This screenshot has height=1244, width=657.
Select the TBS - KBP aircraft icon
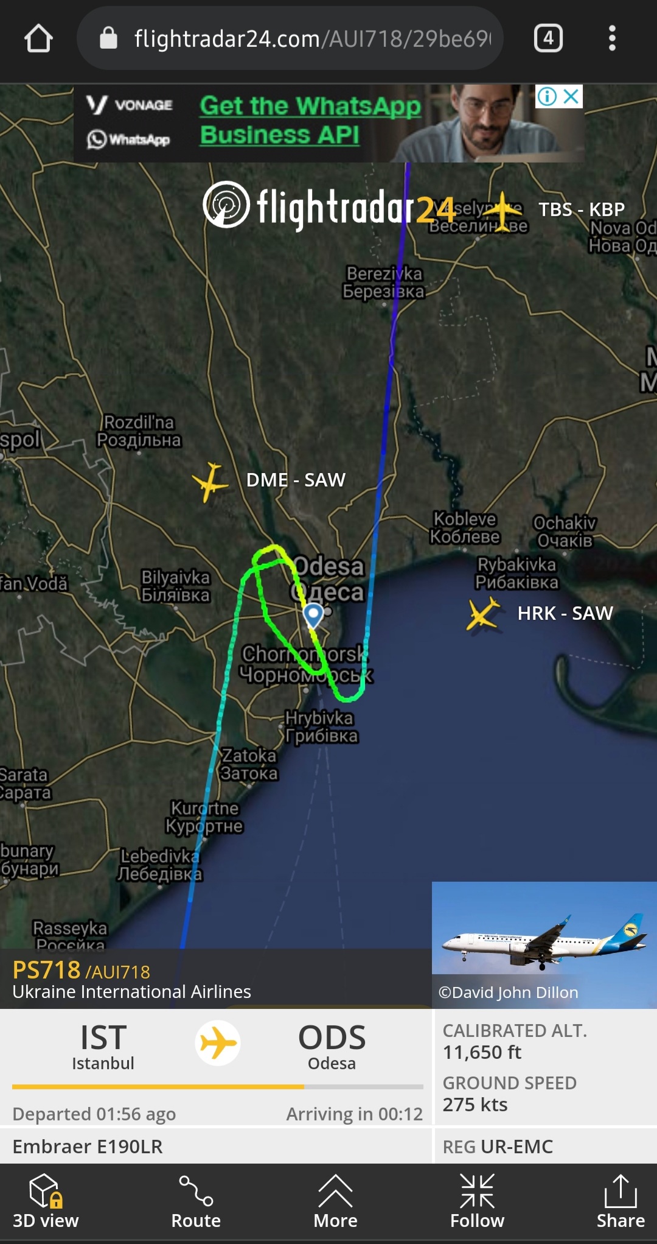pos(502,211)
